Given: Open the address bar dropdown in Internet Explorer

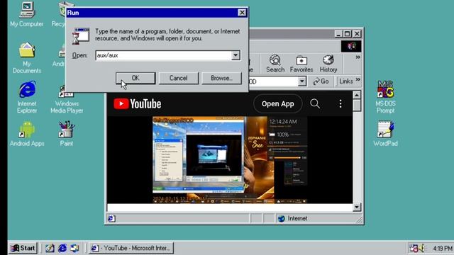Looking at the screenshot, I should point(301,81).
